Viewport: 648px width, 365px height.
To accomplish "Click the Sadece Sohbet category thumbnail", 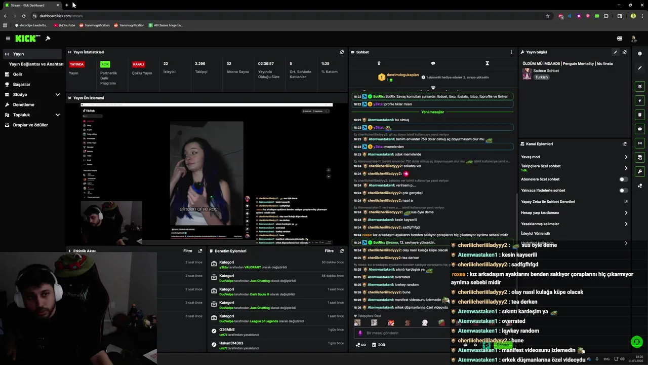I will (x=527, y=74).
